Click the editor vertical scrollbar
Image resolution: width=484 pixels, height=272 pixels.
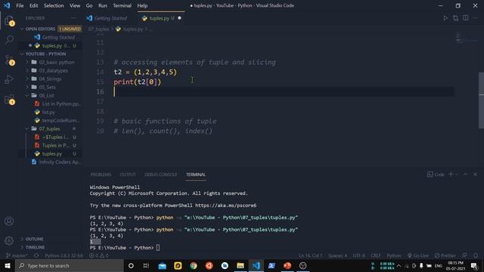481,100
